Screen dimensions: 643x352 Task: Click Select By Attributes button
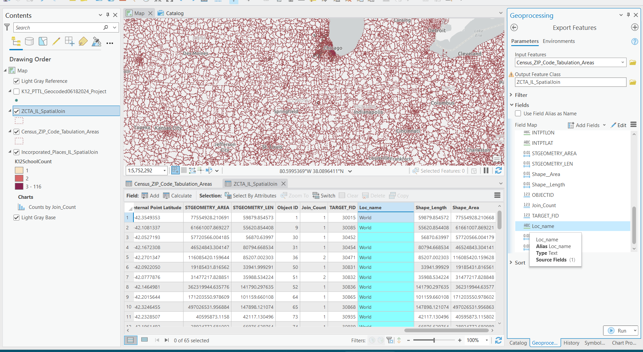[x=251, y=196]
